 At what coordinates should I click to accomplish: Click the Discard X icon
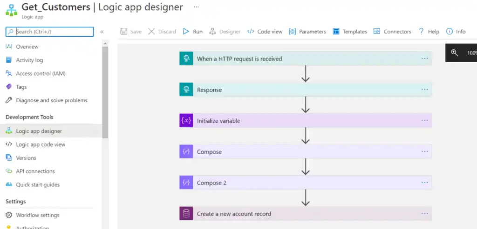[x=151, y=32]
